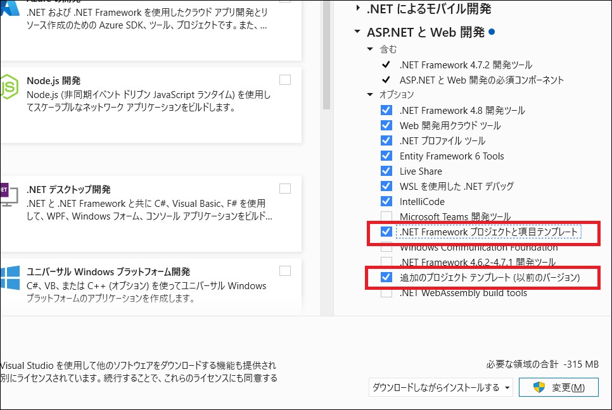Check .NET Framework 4.6.2-4.7.1 開発ツール

coord(386,262)
